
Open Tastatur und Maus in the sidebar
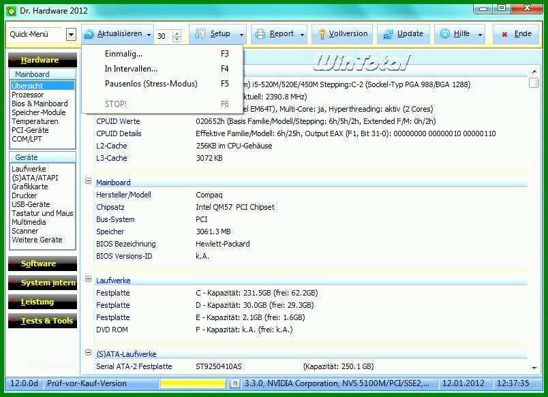(x=42, y=213)
